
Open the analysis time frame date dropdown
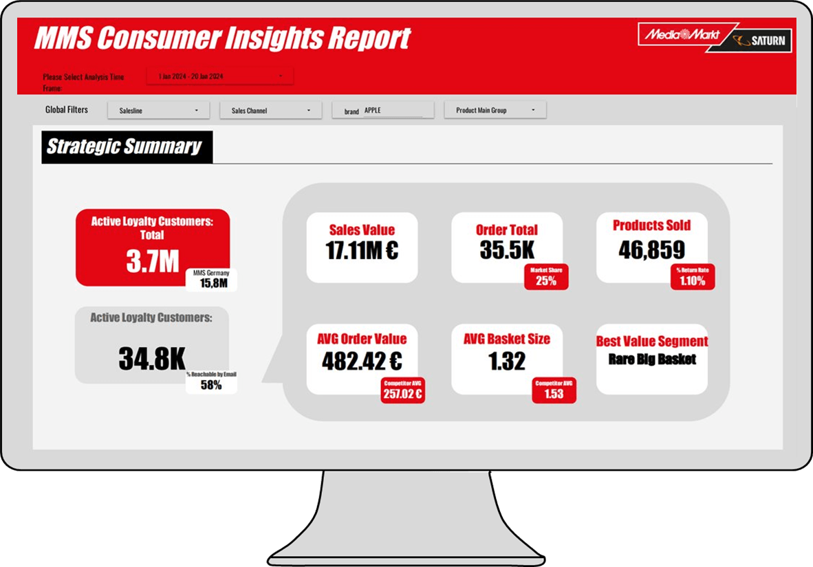pos(219,76)
